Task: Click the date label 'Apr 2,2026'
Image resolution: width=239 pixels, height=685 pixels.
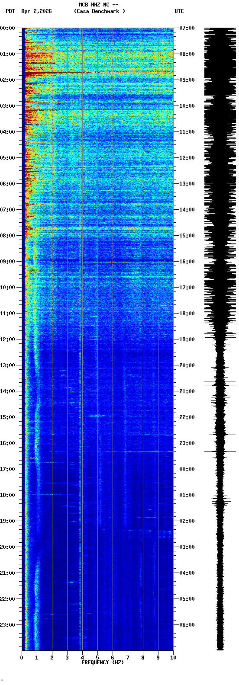Action: [36, 11]
